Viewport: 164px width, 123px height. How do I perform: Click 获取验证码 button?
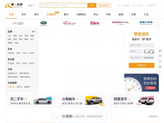tap(149, 58)
